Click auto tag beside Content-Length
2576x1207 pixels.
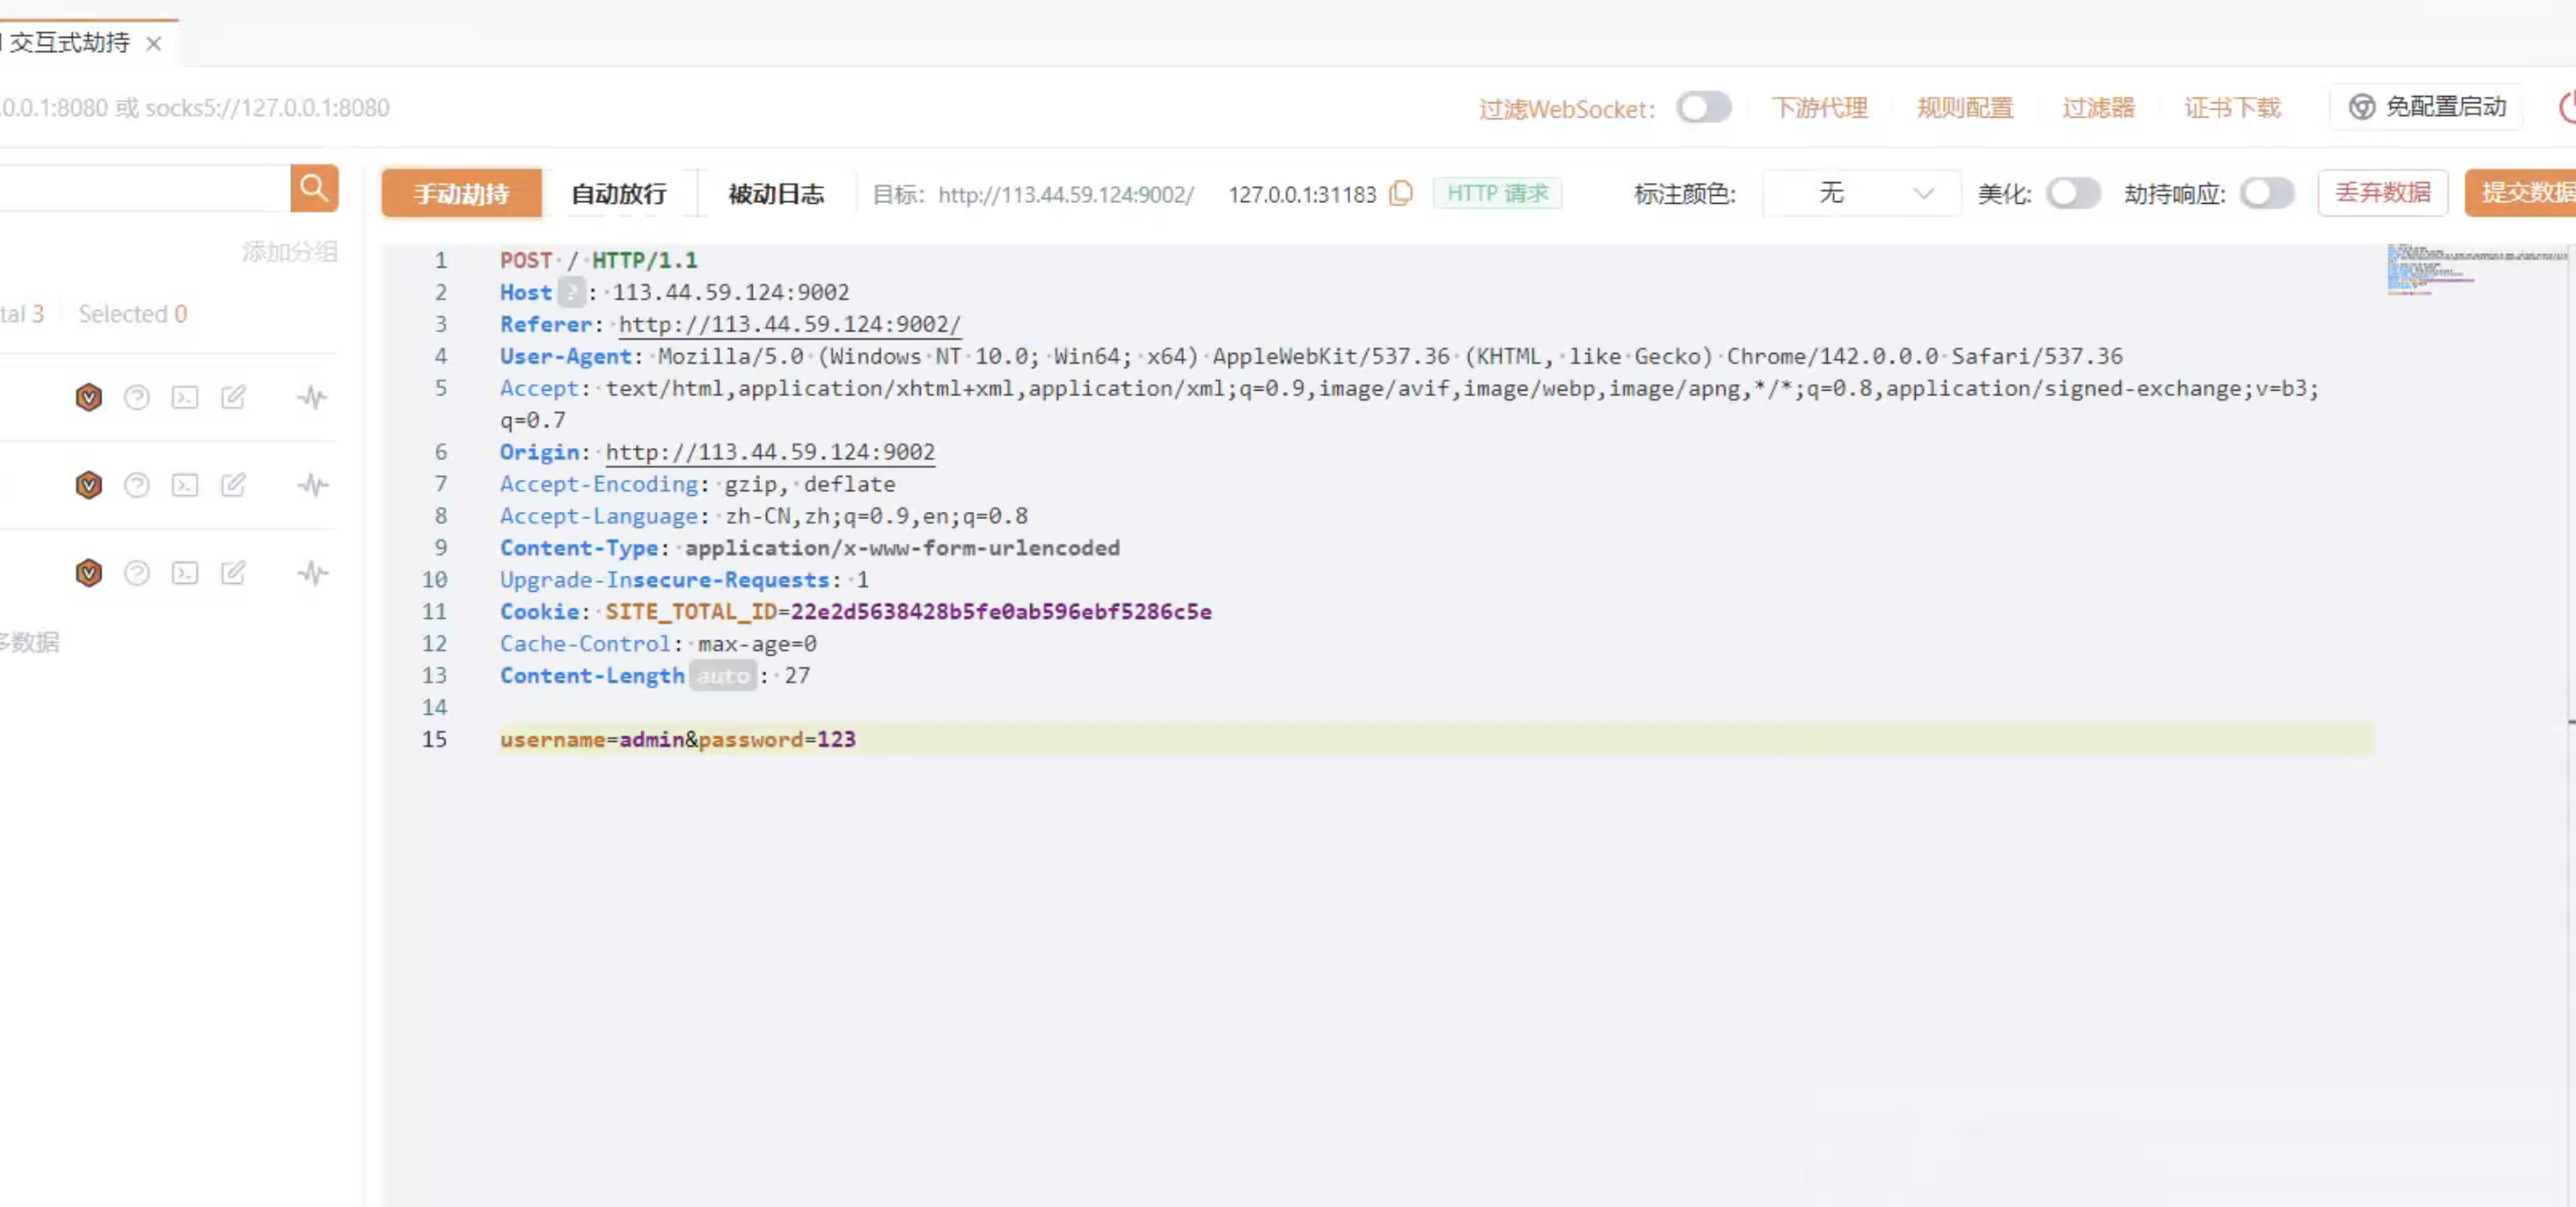pos(723,676)
